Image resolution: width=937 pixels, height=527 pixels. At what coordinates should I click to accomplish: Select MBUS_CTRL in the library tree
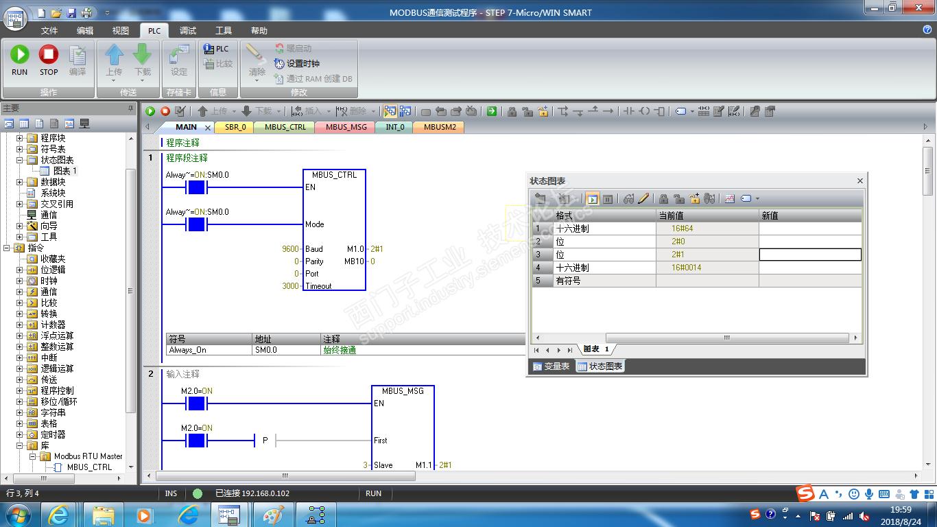pyautogui.click(x=89, y=467)
